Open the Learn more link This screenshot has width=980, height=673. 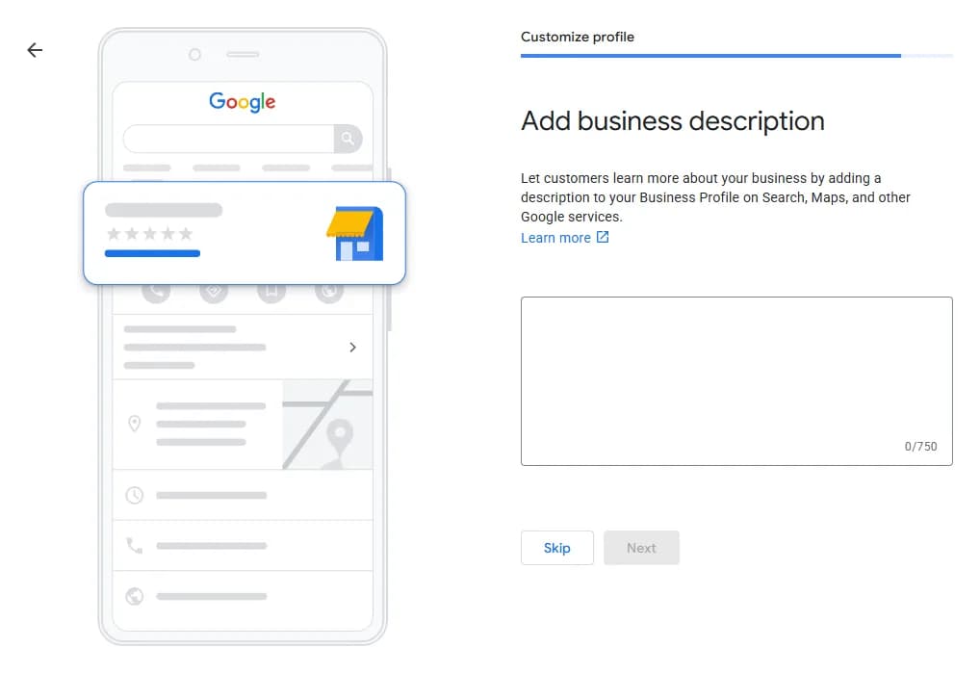[x=564, y=238]
